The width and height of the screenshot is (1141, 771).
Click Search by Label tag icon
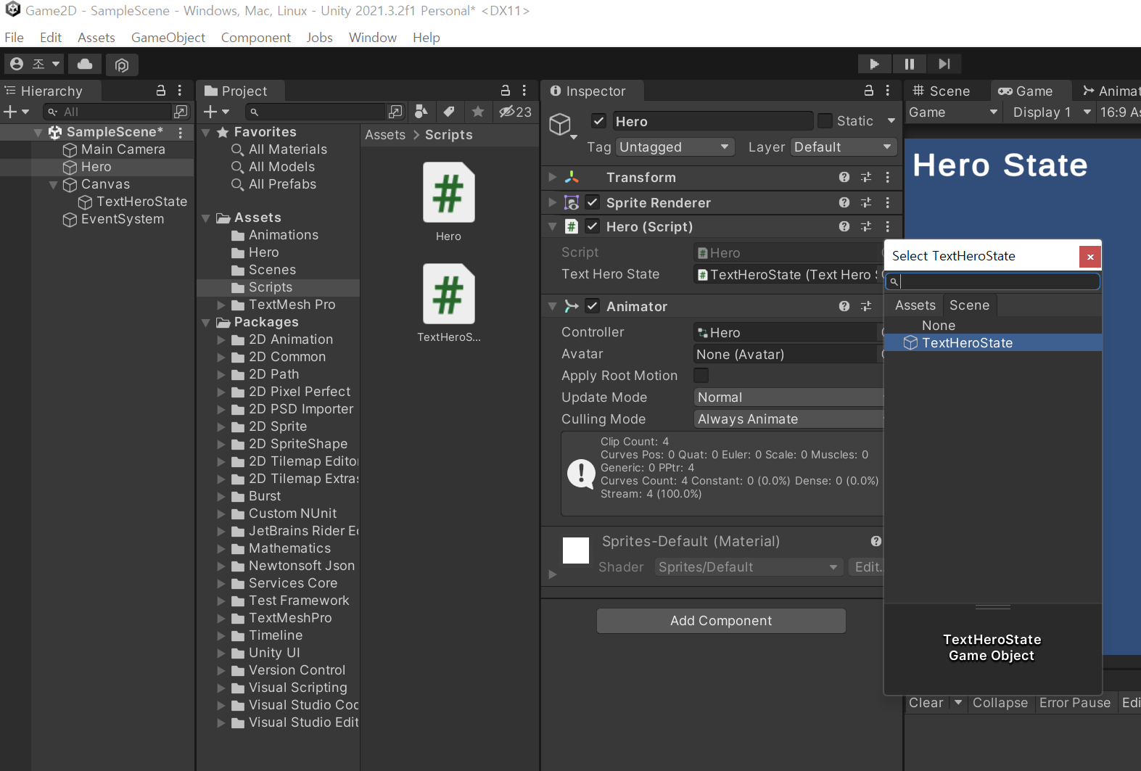coord(449,111)
